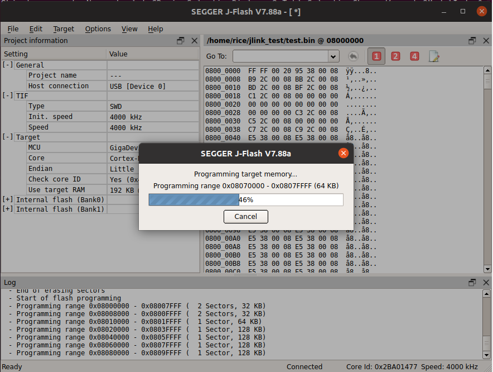Viewport: 493px width, 372px height.
Task: Select the Endian setting row
Action: tap(83, 169)
